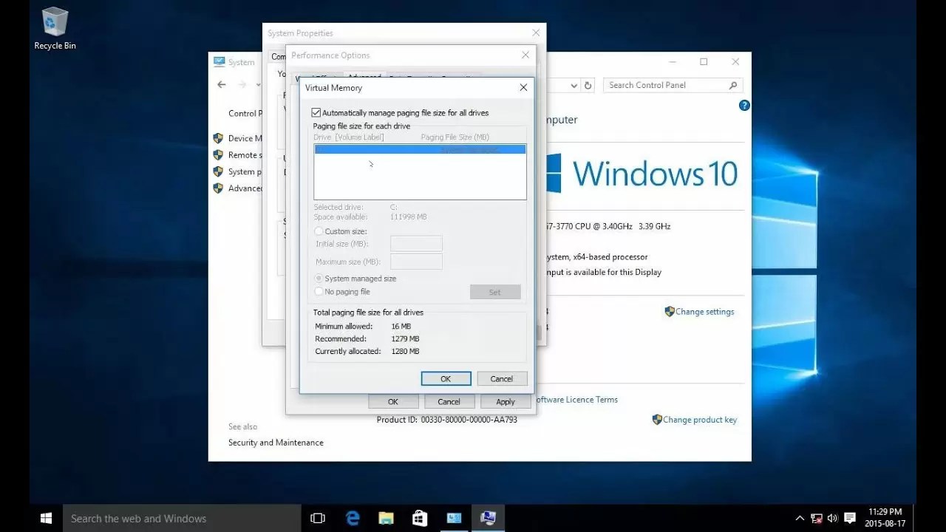
Task: Launch Microsoft Edge from the taskbar
Action: tap(352, 518)
